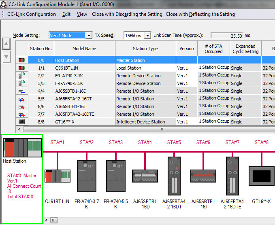Click the table horizontal scrollbar thumb
This screenshot has height=225, width=275.
click(162, 129)
